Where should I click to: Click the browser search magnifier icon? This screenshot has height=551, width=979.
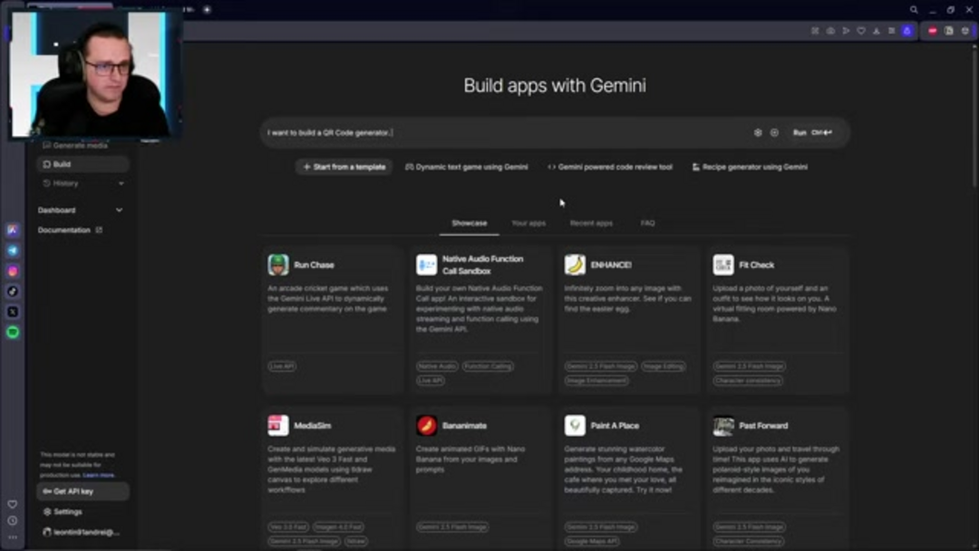[x=914, y=10]
